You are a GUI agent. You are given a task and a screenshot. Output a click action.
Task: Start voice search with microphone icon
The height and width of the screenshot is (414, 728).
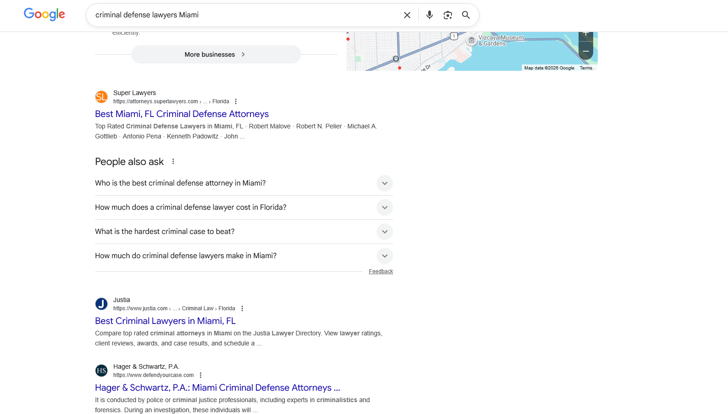[430, 15]
